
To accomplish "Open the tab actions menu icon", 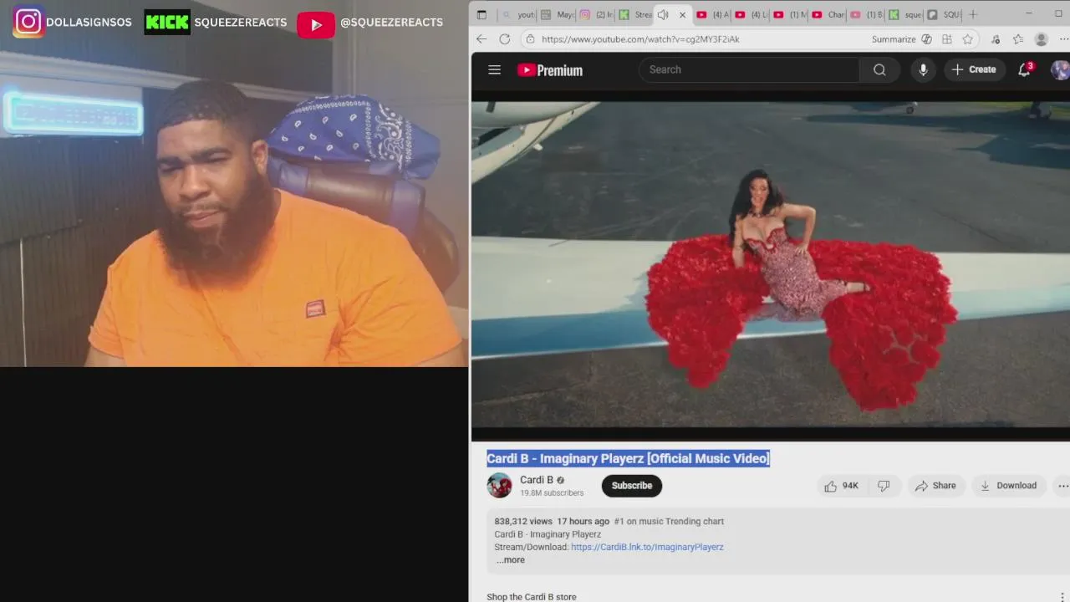I will pos(481,15).
